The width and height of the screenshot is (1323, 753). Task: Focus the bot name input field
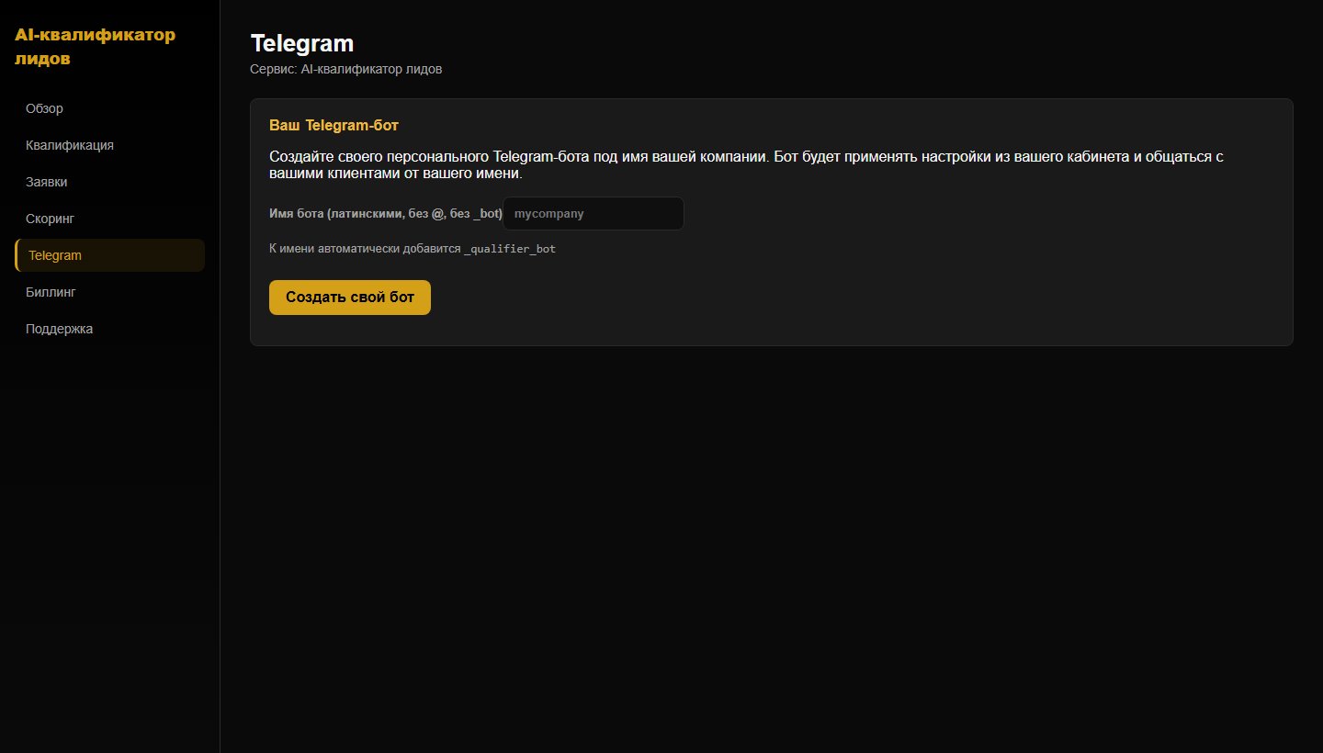click(594, 214)
